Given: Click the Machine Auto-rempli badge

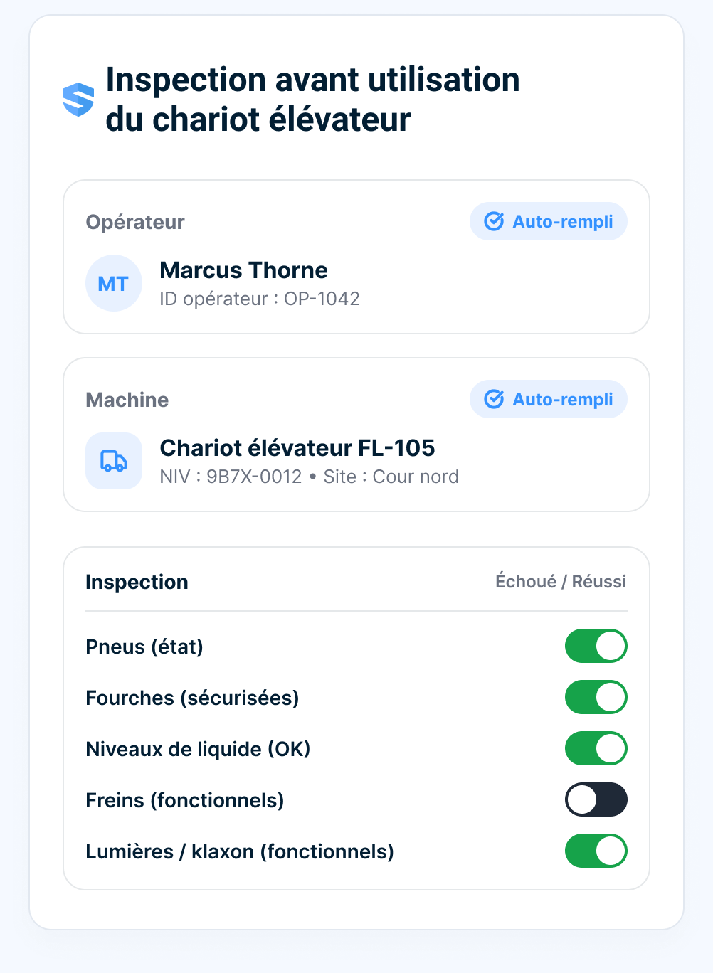Looking at the screenshot, I should click(549, 399).
